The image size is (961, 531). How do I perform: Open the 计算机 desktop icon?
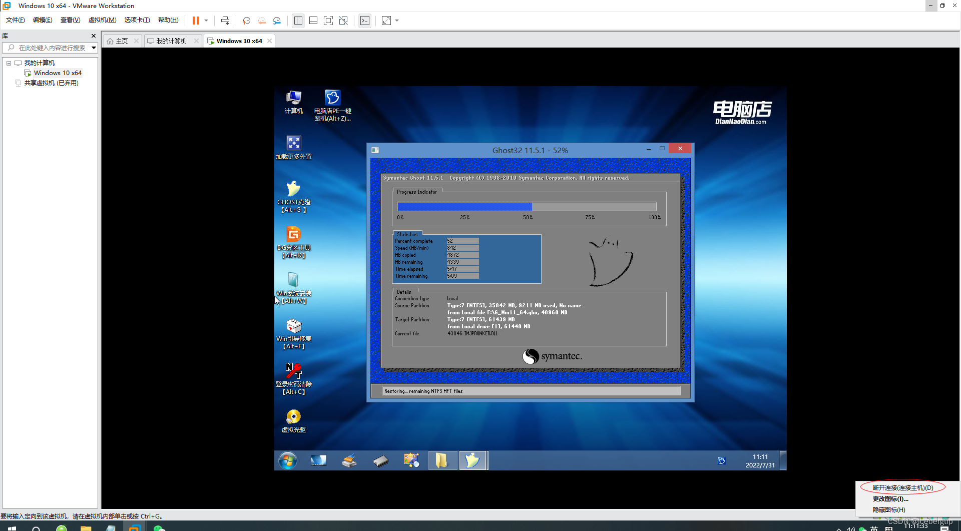(x=293, y=102)
